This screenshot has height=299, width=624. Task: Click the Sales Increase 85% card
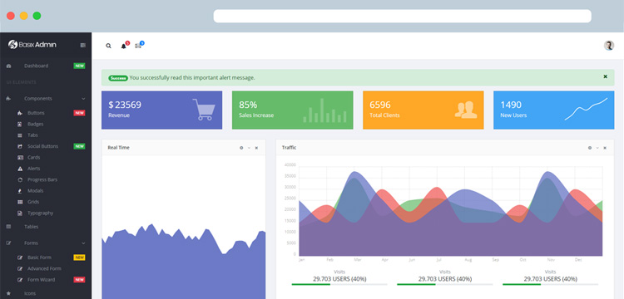click(x=293, y=110)
